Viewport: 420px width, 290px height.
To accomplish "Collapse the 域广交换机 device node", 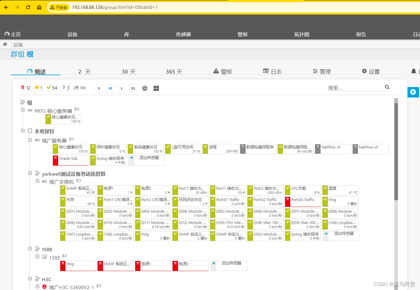I will pyautogui.click(x=37, y=181).
